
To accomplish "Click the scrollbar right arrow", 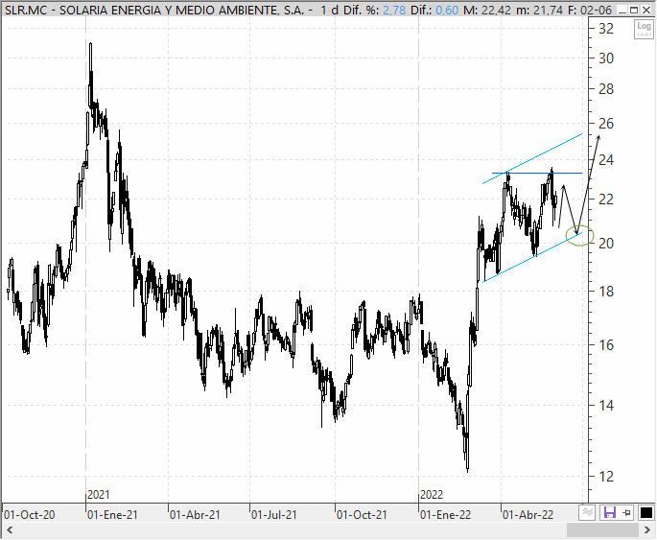I will click(647, 530).
